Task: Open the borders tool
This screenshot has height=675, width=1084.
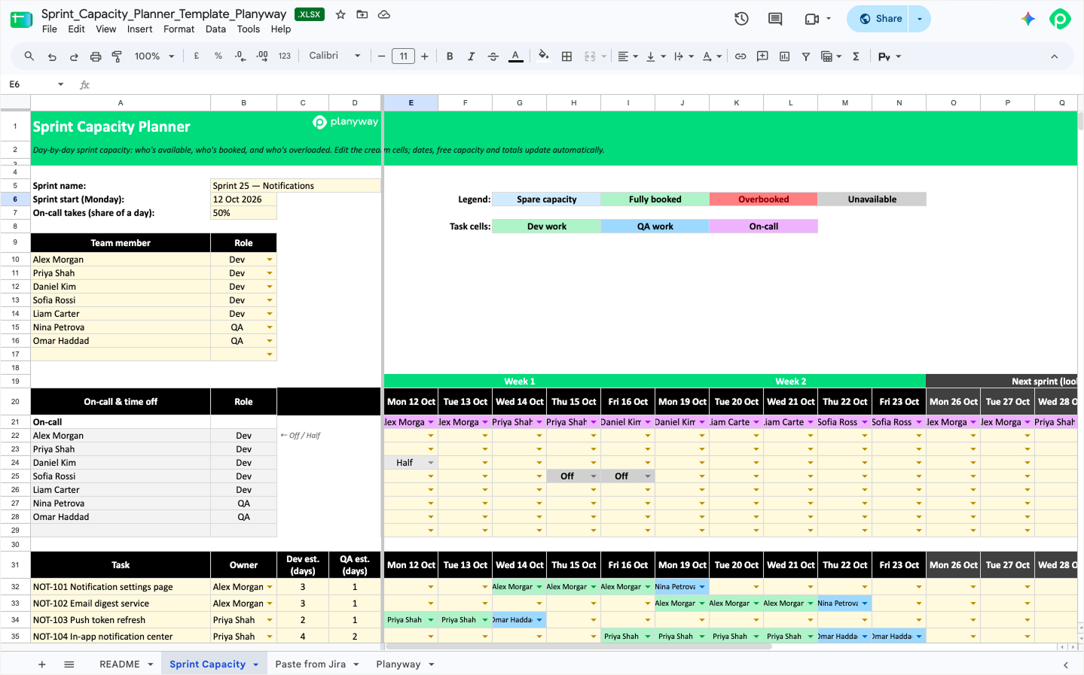Action: point(567,56)
